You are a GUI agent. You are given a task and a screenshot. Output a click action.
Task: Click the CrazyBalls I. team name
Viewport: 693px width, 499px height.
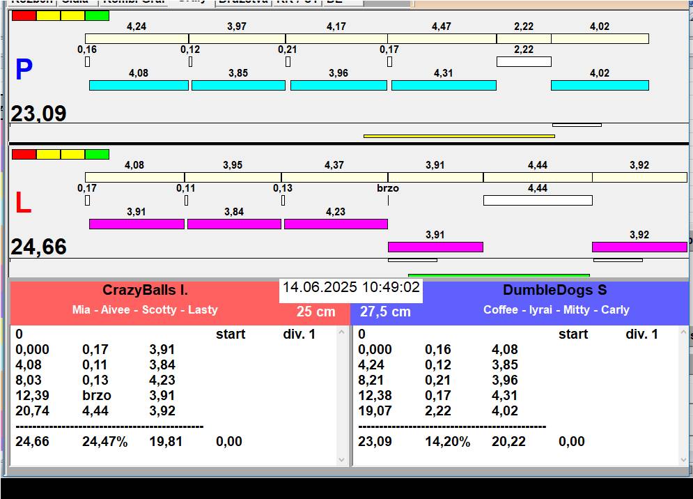(145, 290)
